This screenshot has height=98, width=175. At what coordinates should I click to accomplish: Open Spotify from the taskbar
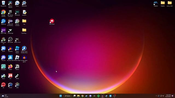[98, 96]
